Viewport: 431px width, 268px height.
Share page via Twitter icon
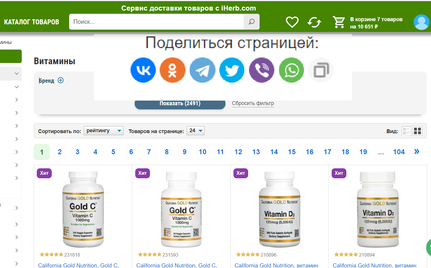232,70
